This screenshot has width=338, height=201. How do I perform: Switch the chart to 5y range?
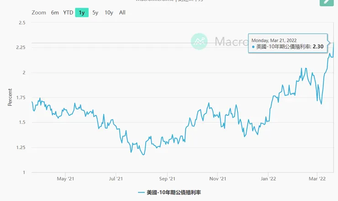point(95,13)
